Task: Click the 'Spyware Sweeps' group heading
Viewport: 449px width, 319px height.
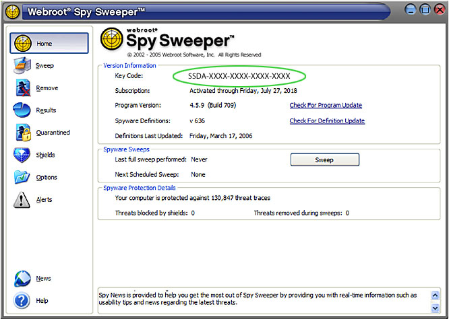Action: [126, 149]
